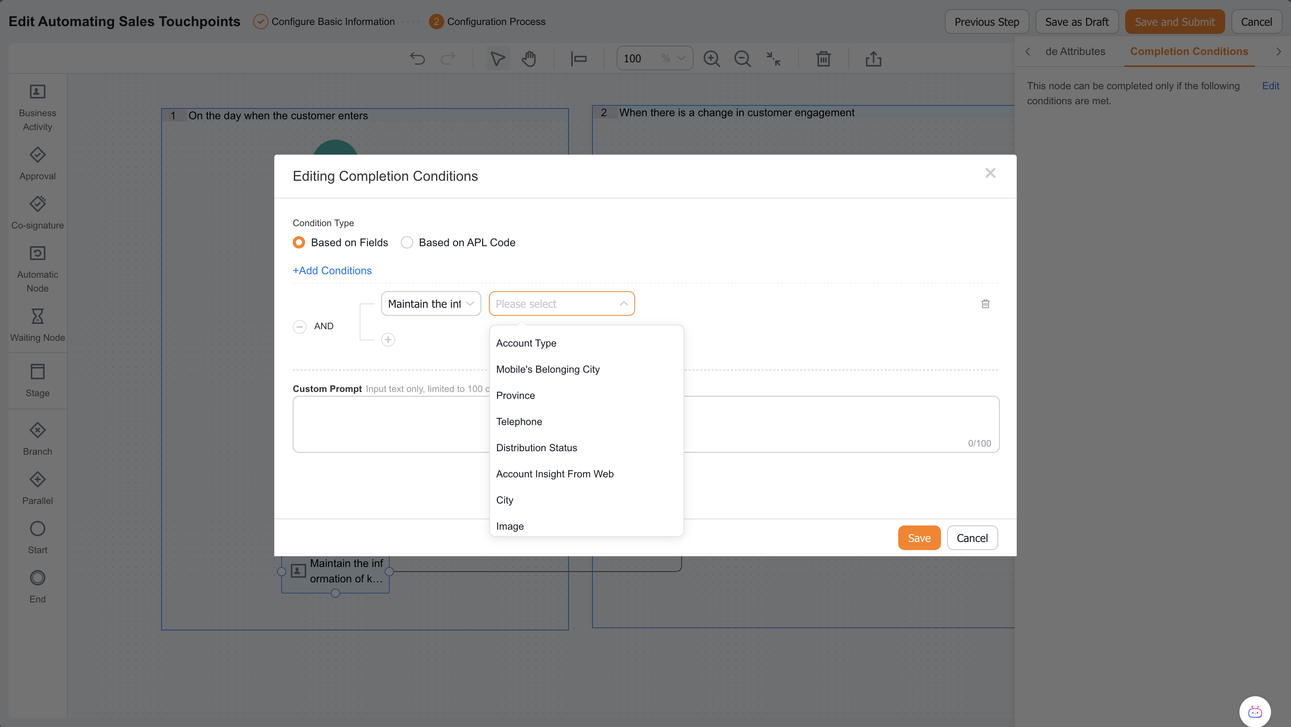The image size is (1291, 727).
Task: Click the zoom out magnifier icon
Action: pos(742,58)
